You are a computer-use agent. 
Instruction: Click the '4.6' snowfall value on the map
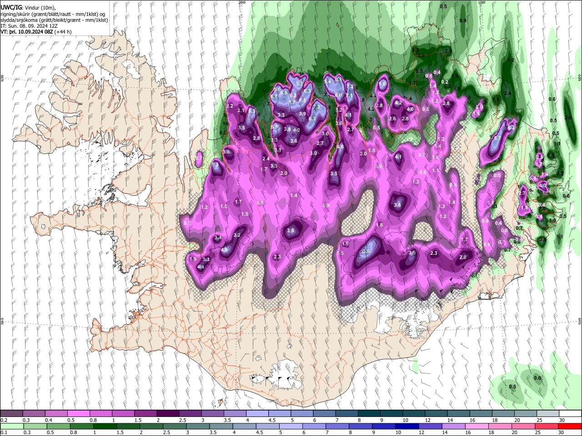(x=340, y=147)
